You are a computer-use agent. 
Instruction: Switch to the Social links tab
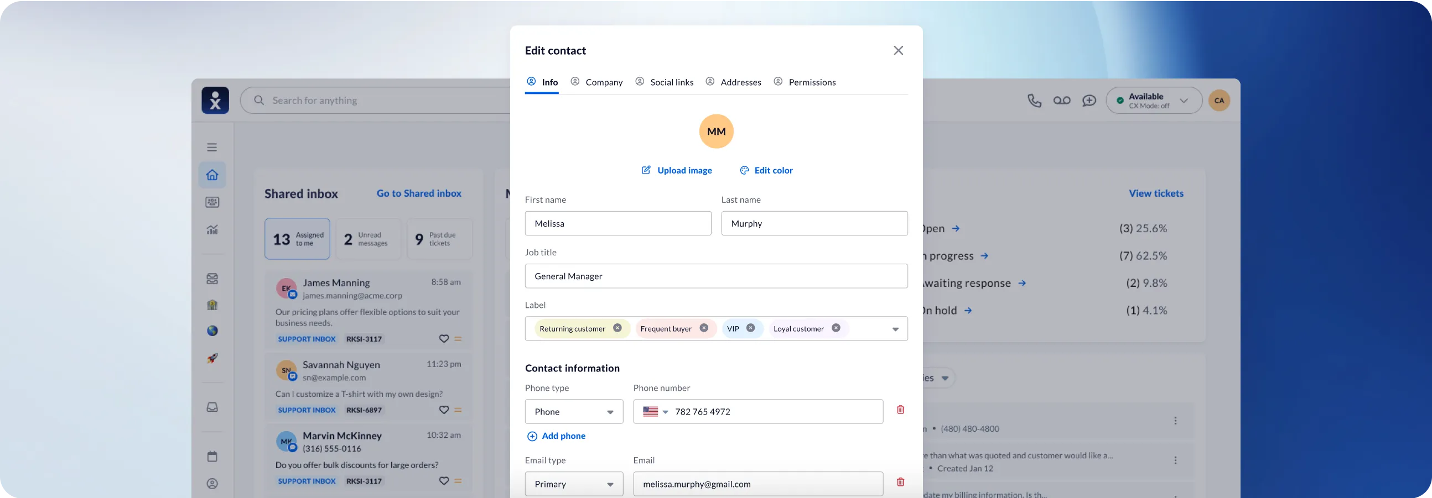[665, 82]
